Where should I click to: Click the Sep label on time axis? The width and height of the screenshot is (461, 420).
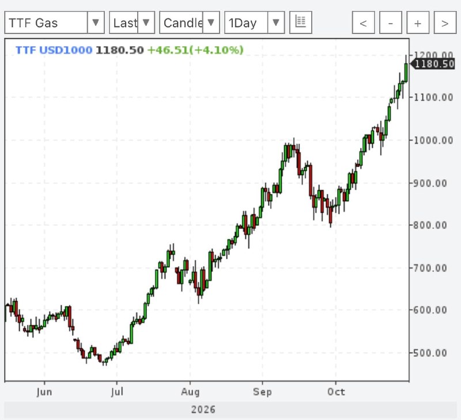click(262, 392)
